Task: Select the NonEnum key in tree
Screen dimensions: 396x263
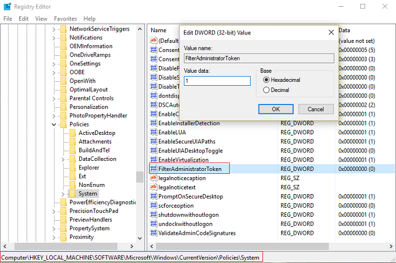Action: pyautogui.click(x=91, y=185)
